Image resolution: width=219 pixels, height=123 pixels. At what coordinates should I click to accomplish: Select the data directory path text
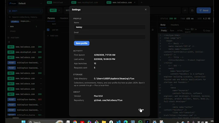pos(114,79)
